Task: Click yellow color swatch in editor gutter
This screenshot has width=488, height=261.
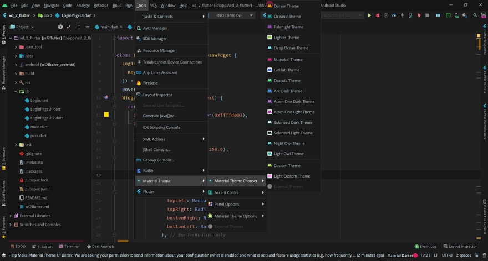Action: pyautogui.click(x=106, y=114)
